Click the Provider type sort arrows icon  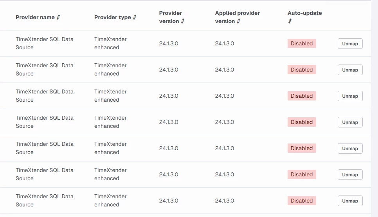coord(135,17)
